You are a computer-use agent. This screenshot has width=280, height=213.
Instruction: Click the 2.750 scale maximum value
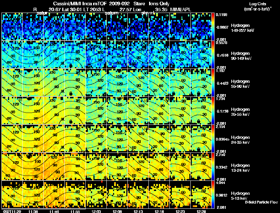point(220,155)
